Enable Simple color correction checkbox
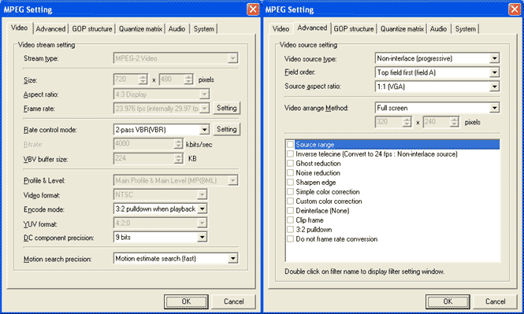This screenshot has width=524, height=314. [290, 191]
